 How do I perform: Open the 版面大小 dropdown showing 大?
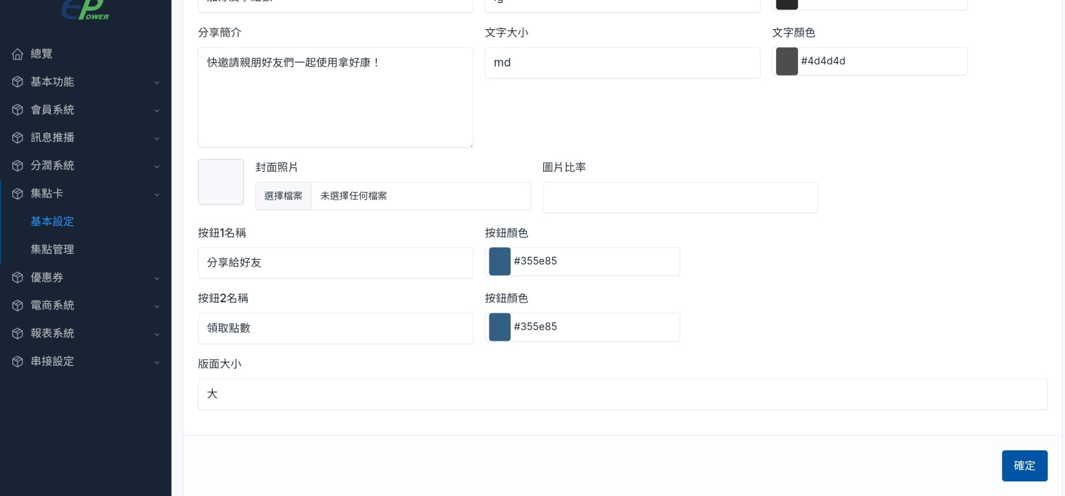pos(623,394)
